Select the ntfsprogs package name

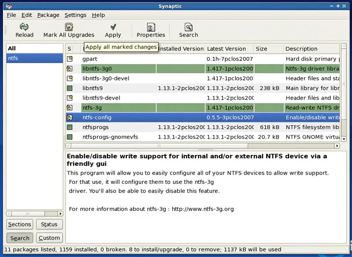[95, 127]
